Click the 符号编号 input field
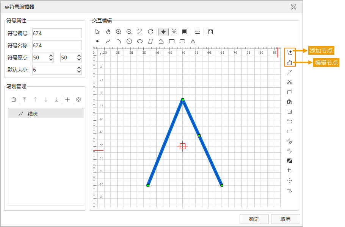The image size is (345, 227). click(57, 33)
